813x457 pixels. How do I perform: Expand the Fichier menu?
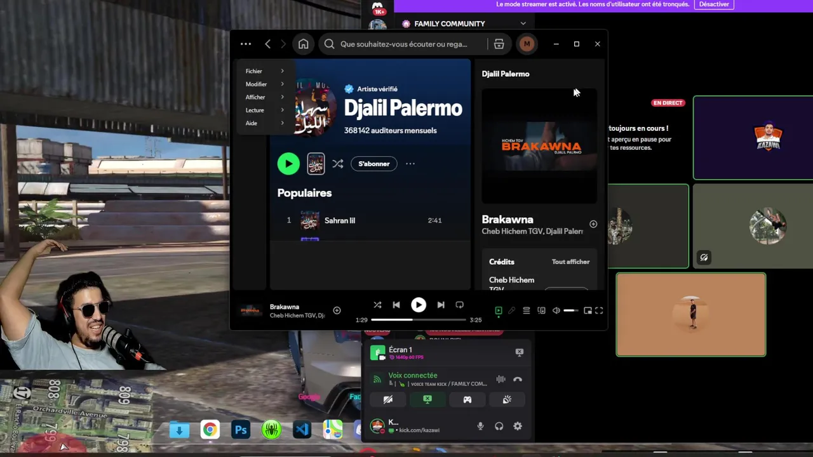(264, 71)
